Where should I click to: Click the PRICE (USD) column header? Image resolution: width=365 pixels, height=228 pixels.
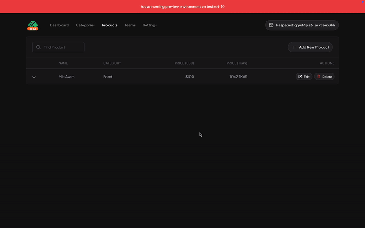point(184,63)
